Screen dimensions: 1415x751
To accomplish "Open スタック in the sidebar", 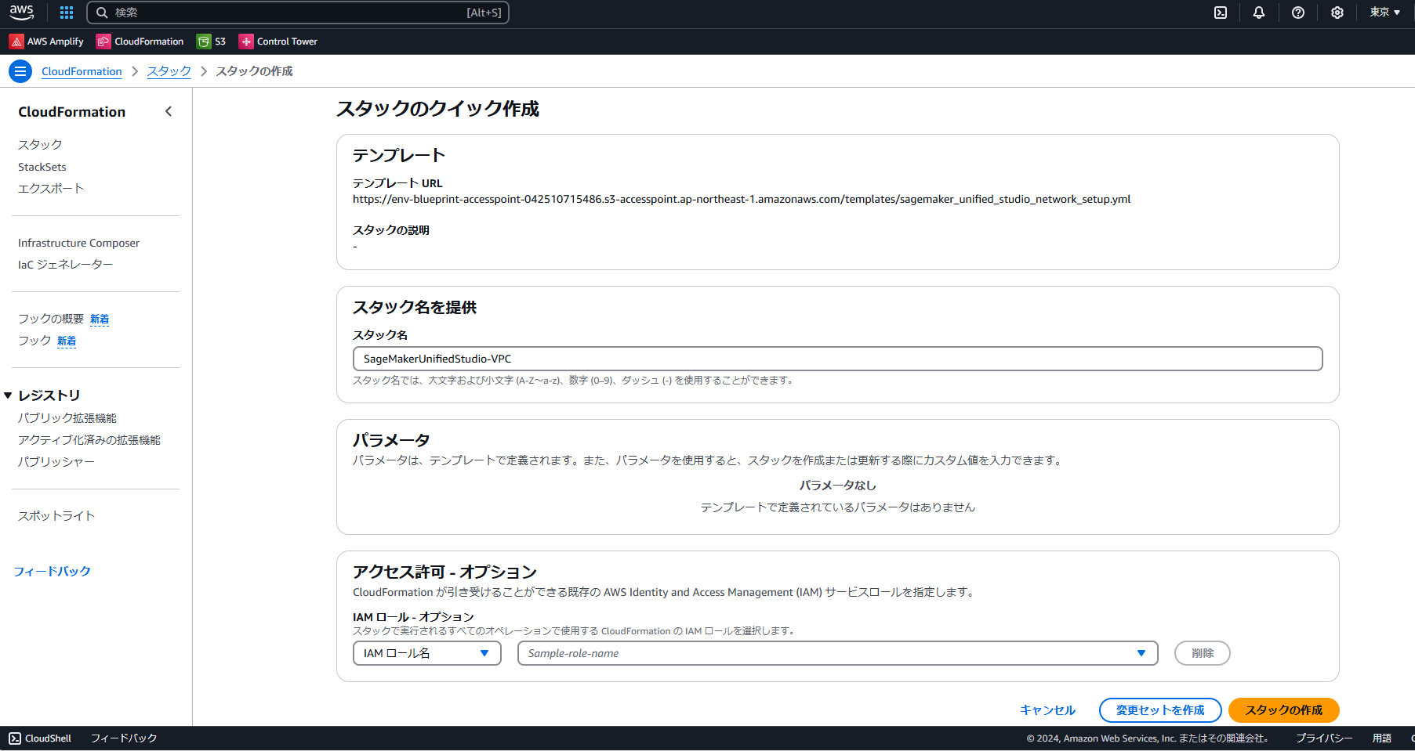I will pyautogui.click(x=40, y=145).
